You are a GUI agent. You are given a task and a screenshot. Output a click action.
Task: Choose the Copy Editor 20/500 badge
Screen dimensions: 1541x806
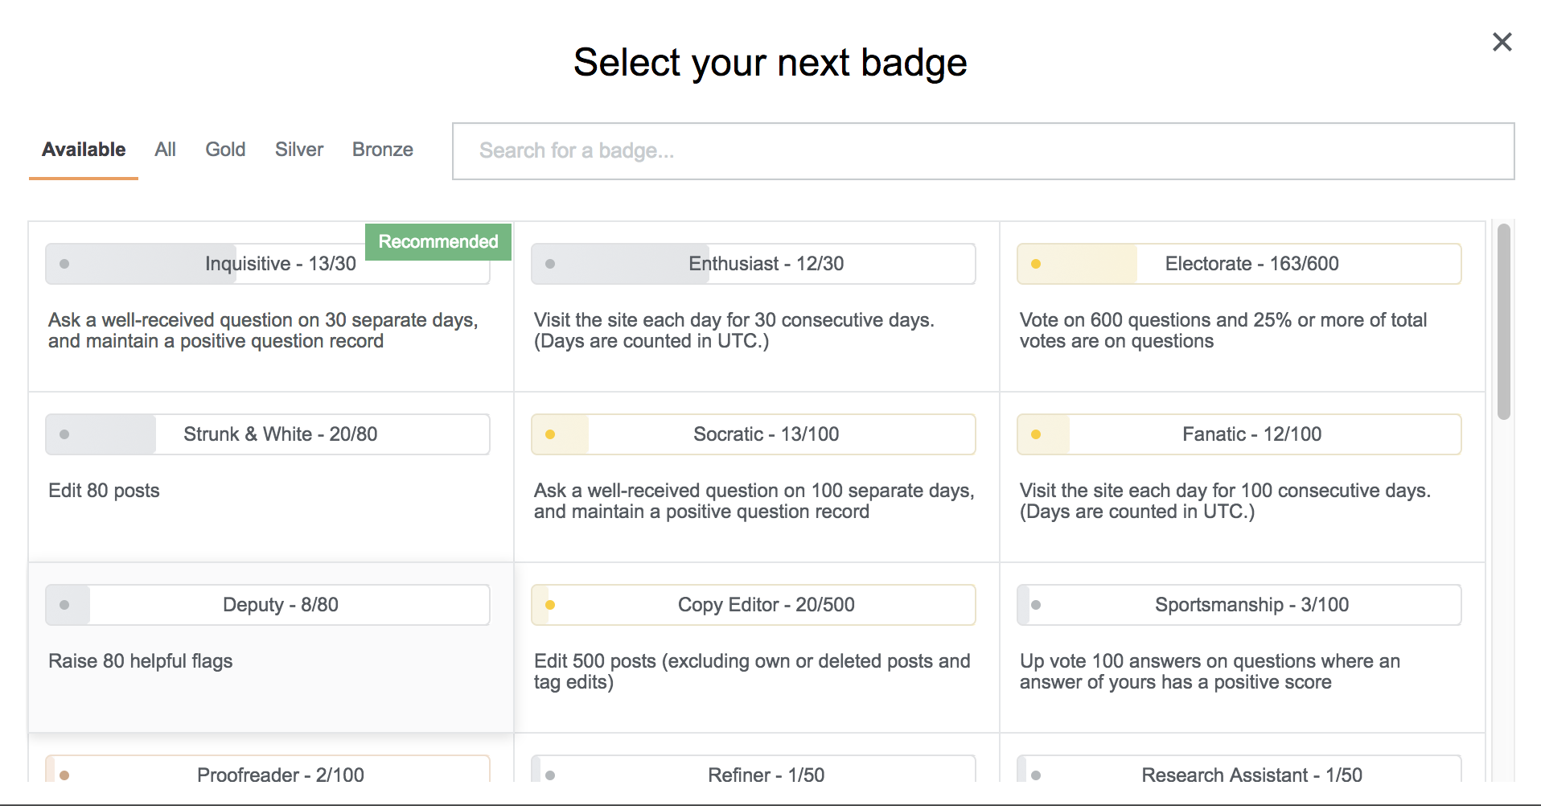click(x=753, y=605)
